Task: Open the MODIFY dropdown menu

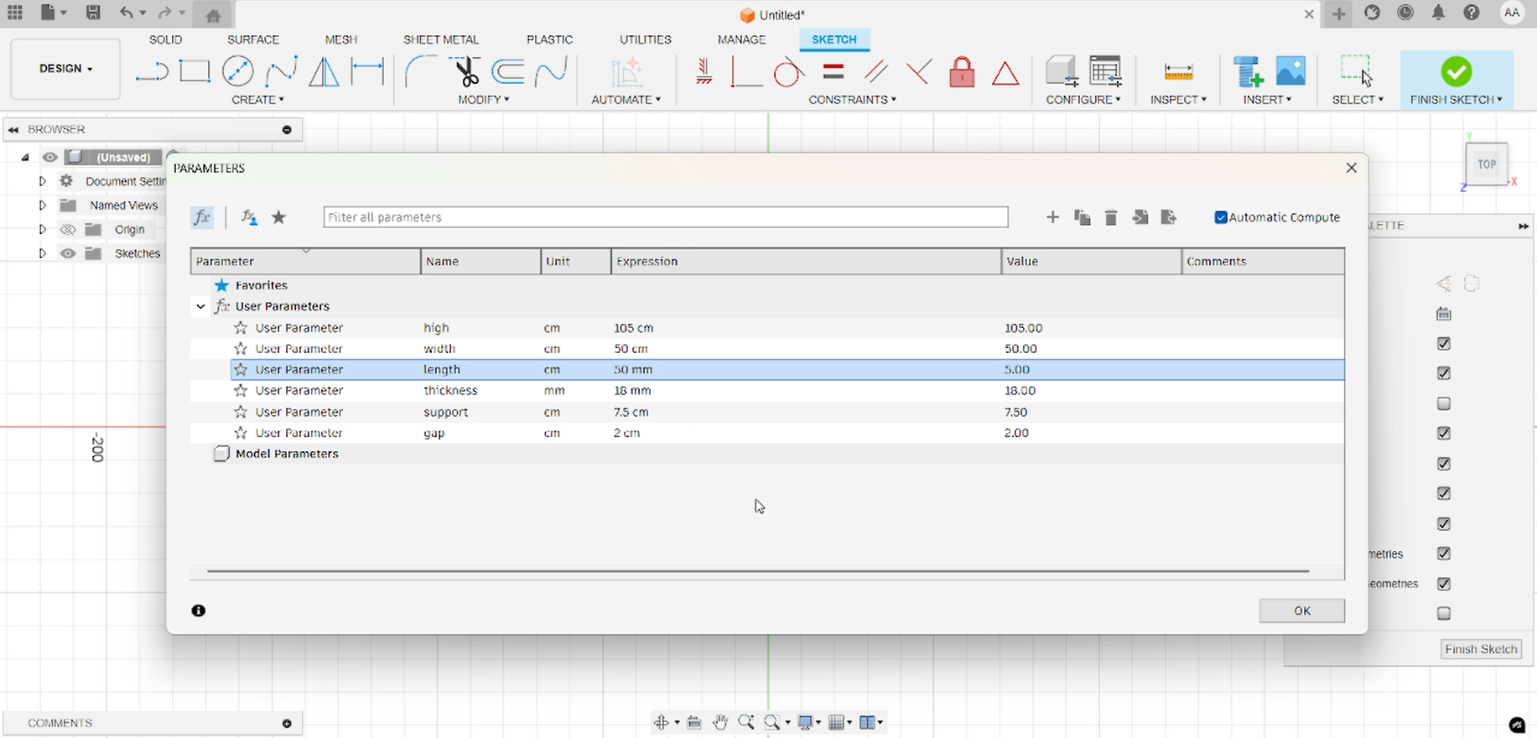Action: click(484, 100)
